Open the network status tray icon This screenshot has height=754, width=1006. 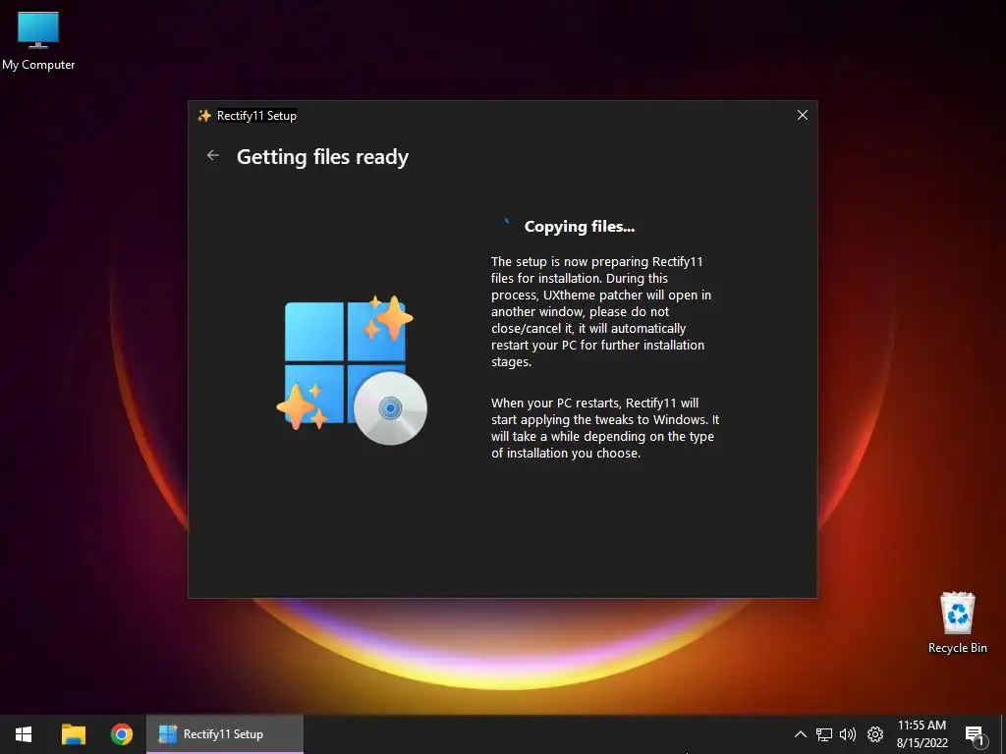pyautogui.click(x=824, y=734)
